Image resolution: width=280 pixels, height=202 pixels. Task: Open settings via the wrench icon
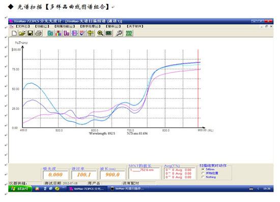click(119, 33)
